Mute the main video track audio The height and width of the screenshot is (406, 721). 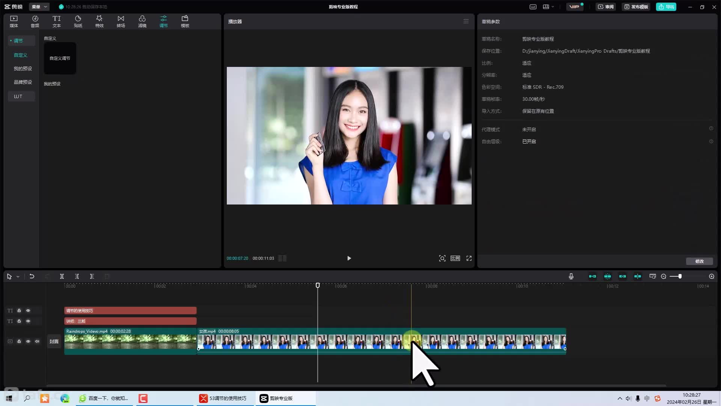(37, 341)
